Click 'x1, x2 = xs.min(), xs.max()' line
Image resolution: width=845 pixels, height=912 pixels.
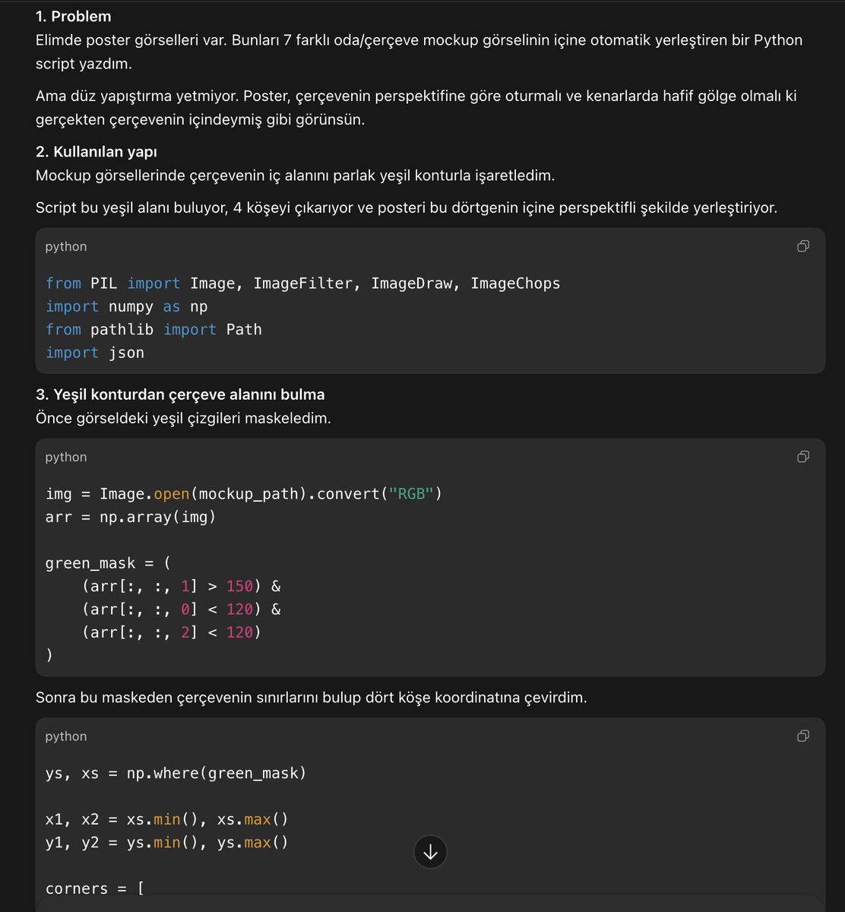tap(166, 820)
